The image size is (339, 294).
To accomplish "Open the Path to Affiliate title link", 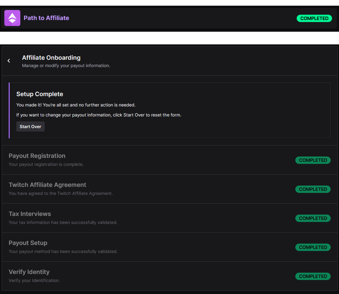I will (x=46, y=18).
